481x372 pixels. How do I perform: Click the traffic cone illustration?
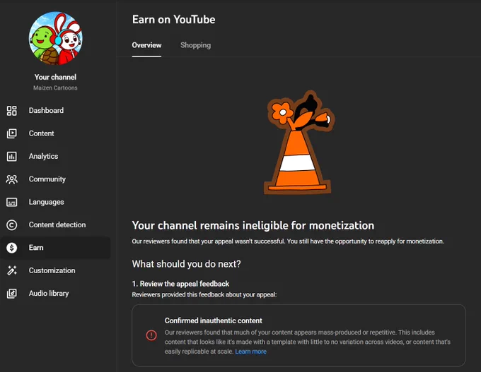coord(299,143)
